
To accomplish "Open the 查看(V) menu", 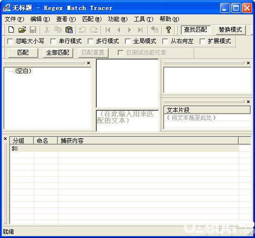I will point(66,19).
